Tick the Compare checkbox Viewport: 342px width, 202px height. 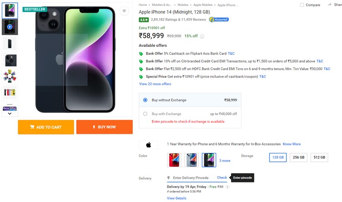coord(302,5)
